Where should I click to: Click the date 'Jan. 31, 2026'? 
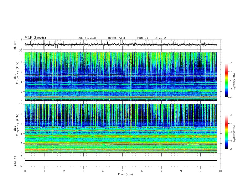click(x=87, y=38)
